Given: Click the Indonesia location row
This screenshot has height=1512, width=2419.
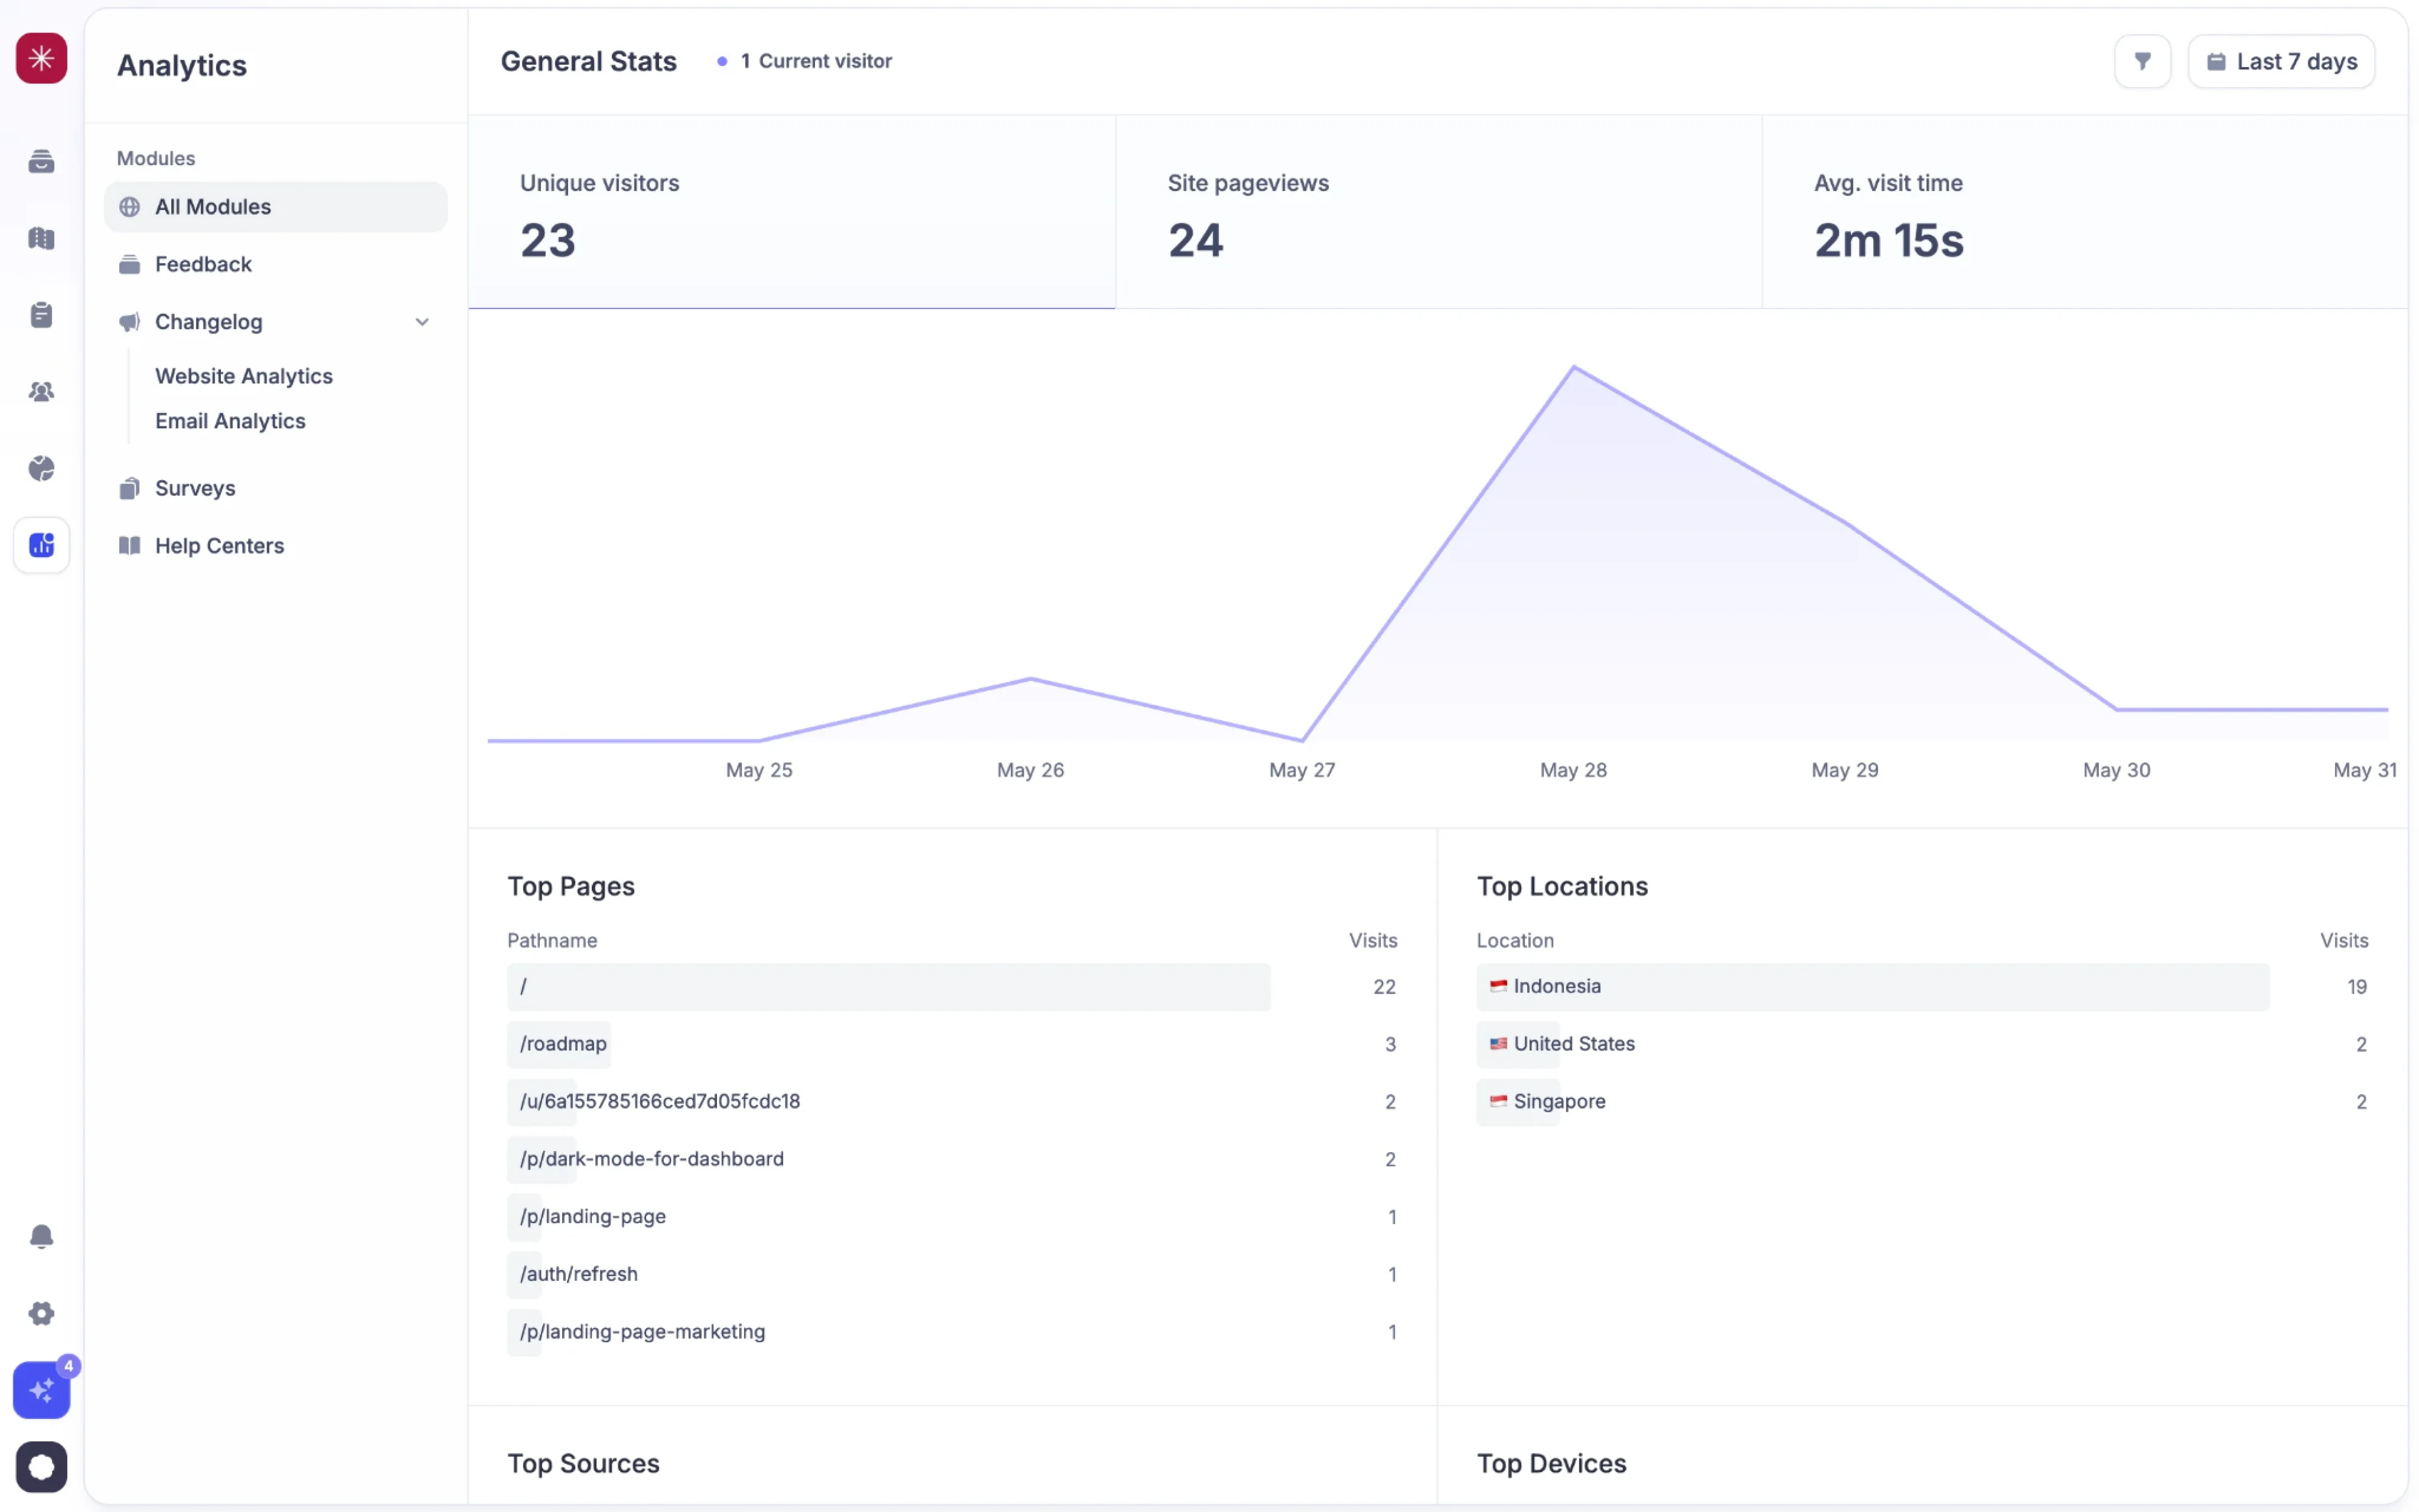Looking at the screenshot, I should point(1922,987).
